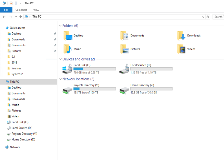Collapse the Network locations (2) group
This screenshot has height=160, width=224.
point(60,79)
